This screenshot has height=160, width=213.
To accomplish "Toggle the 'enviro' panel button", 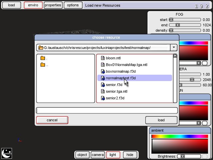I will click(x=33, y=5).
